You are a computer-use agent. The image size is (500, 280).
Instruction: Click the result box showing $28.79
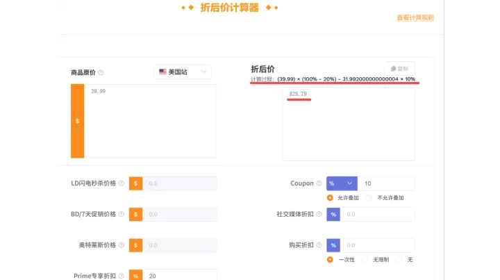click(x=349, y=124)
